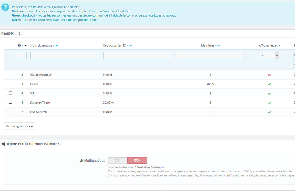The image size is (295, 191).
Task: Click Nom du groupe column header
Action: (x=41, y=45)
